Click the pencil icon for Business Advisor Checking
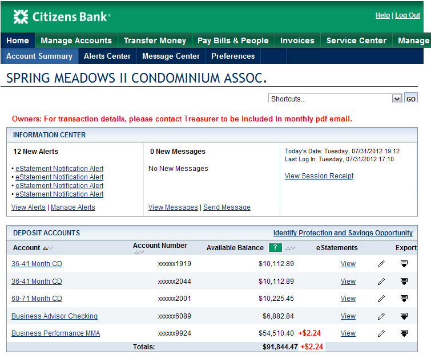431x355 pixels. click(381, 316)
